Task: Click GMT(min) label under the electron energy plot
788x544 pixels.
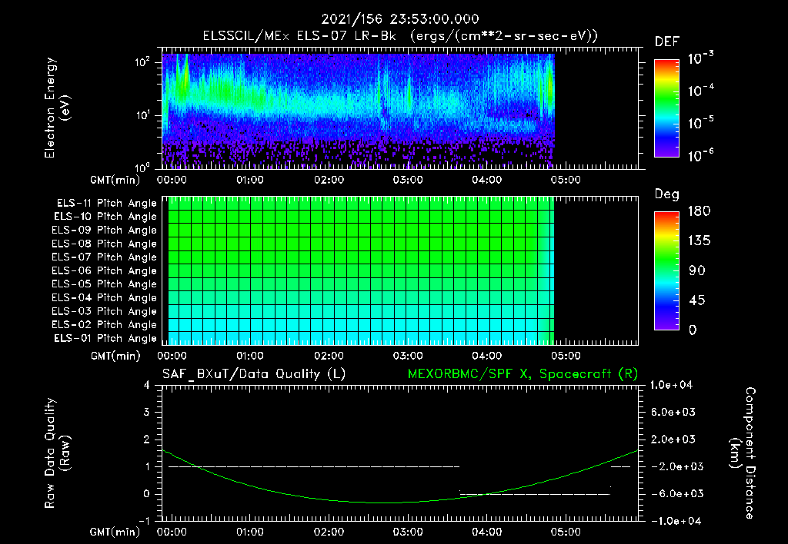Action: pyautogui.click(x=115, y=180)
